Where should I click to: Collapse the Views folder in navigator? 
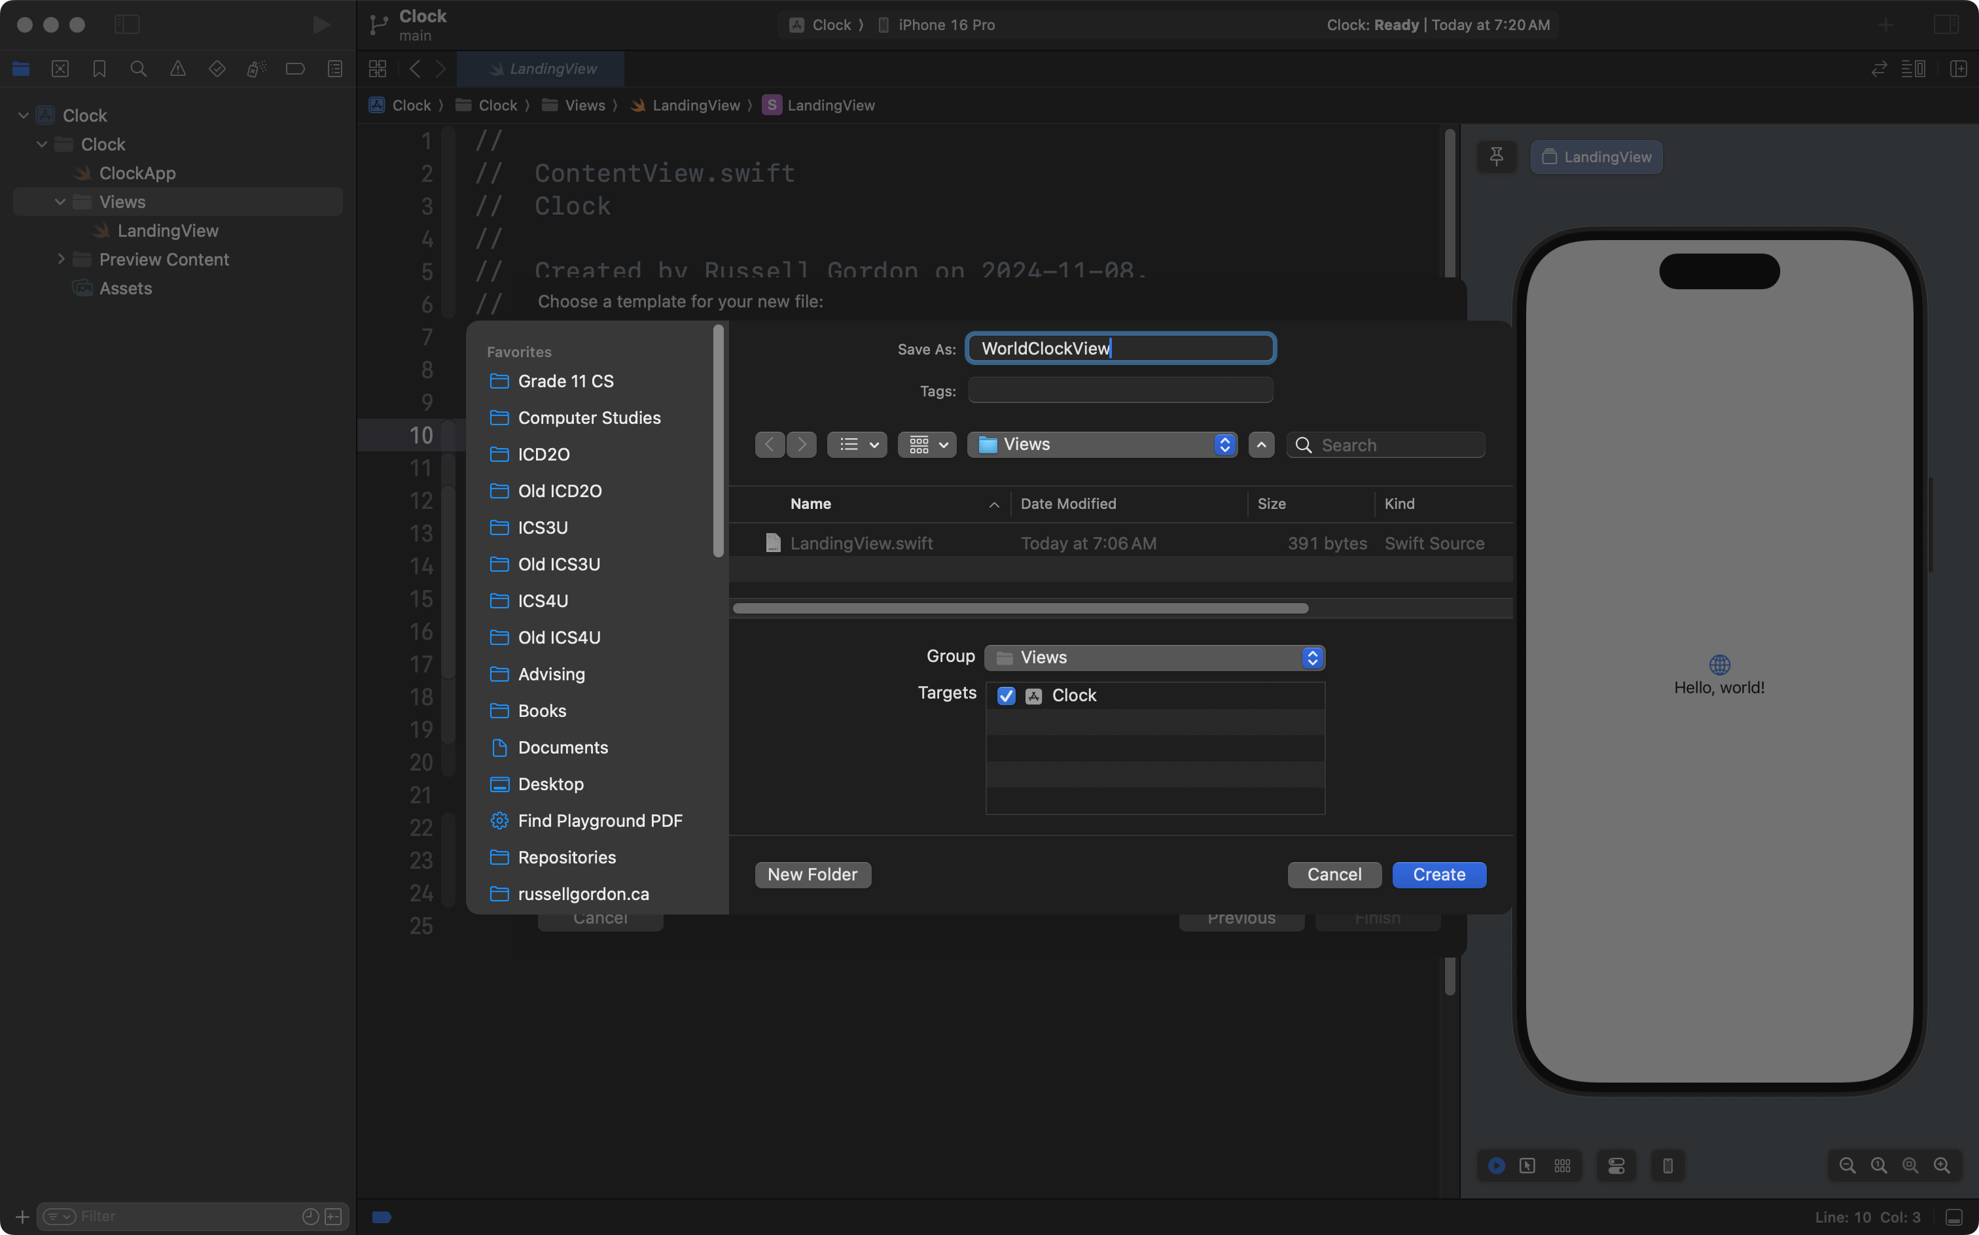tap(60, 201)
